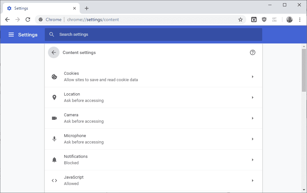Viewport: 307px width, 193px height.
Task: Open the hamburger main menu next to Settings
Action: (11, 35)
